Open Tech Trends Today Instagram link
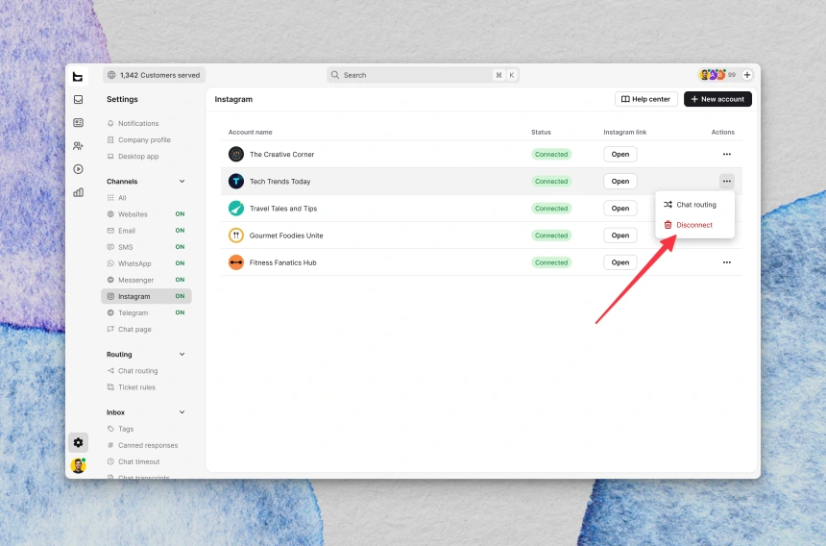The height and width of the screenshot is (546, 826). pyautogui.click(x=620, y=182)
